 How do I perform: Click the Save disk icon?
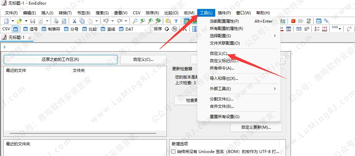click(33, 21)
